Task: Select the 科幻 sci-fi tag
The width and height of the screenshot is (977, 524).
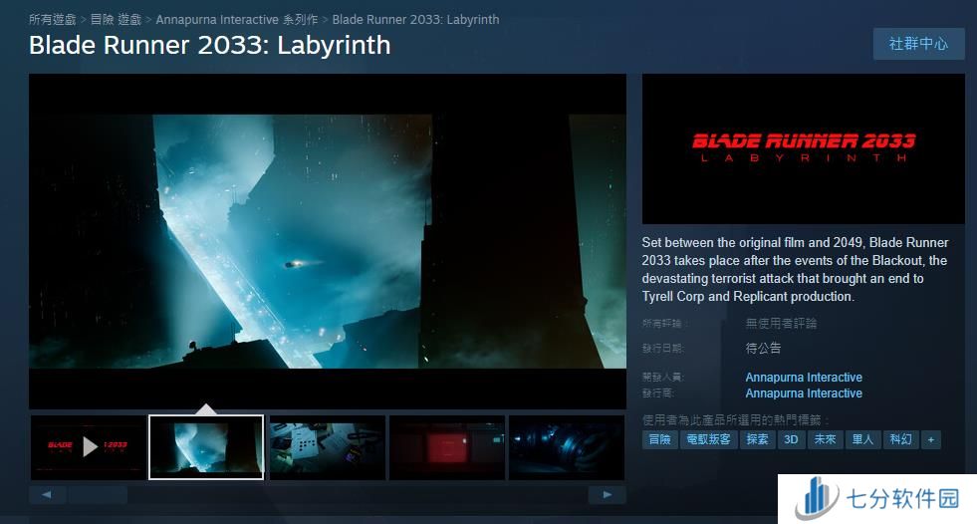Action: 900,439
